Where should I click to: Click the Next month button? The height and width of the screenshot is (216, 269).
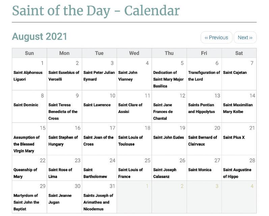pyautogui.click(x=245, y=37)
